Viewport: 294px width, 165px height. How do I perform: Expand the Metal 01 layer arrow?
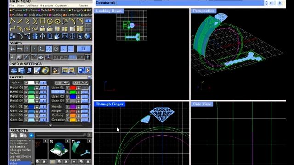26,88
